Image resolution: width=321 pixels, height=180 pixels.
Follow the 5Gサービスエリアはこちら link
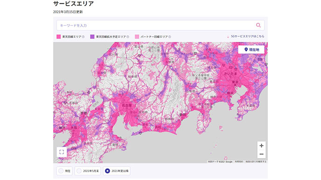(247, 36)
